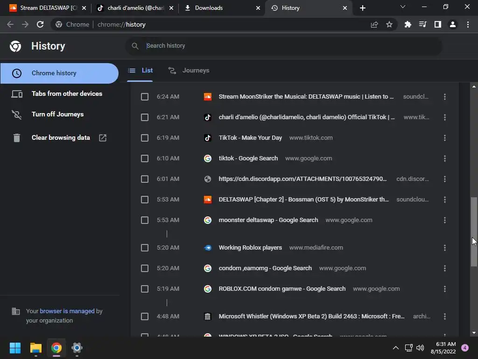Image resolution: width=478 pixels, height=359 pixels.
Task: Close the Downloads browser tab
Action: click(x=258, y=8)
